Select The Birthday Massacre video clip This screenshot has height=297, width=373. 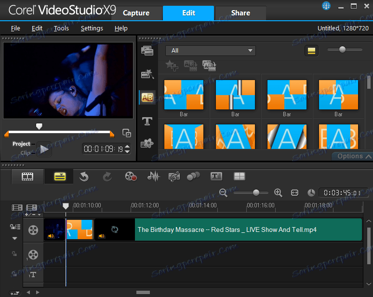[x=228, y=229]
